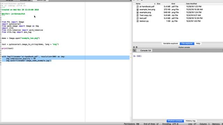Click the 346 KB size cell

tap(167, 12)
